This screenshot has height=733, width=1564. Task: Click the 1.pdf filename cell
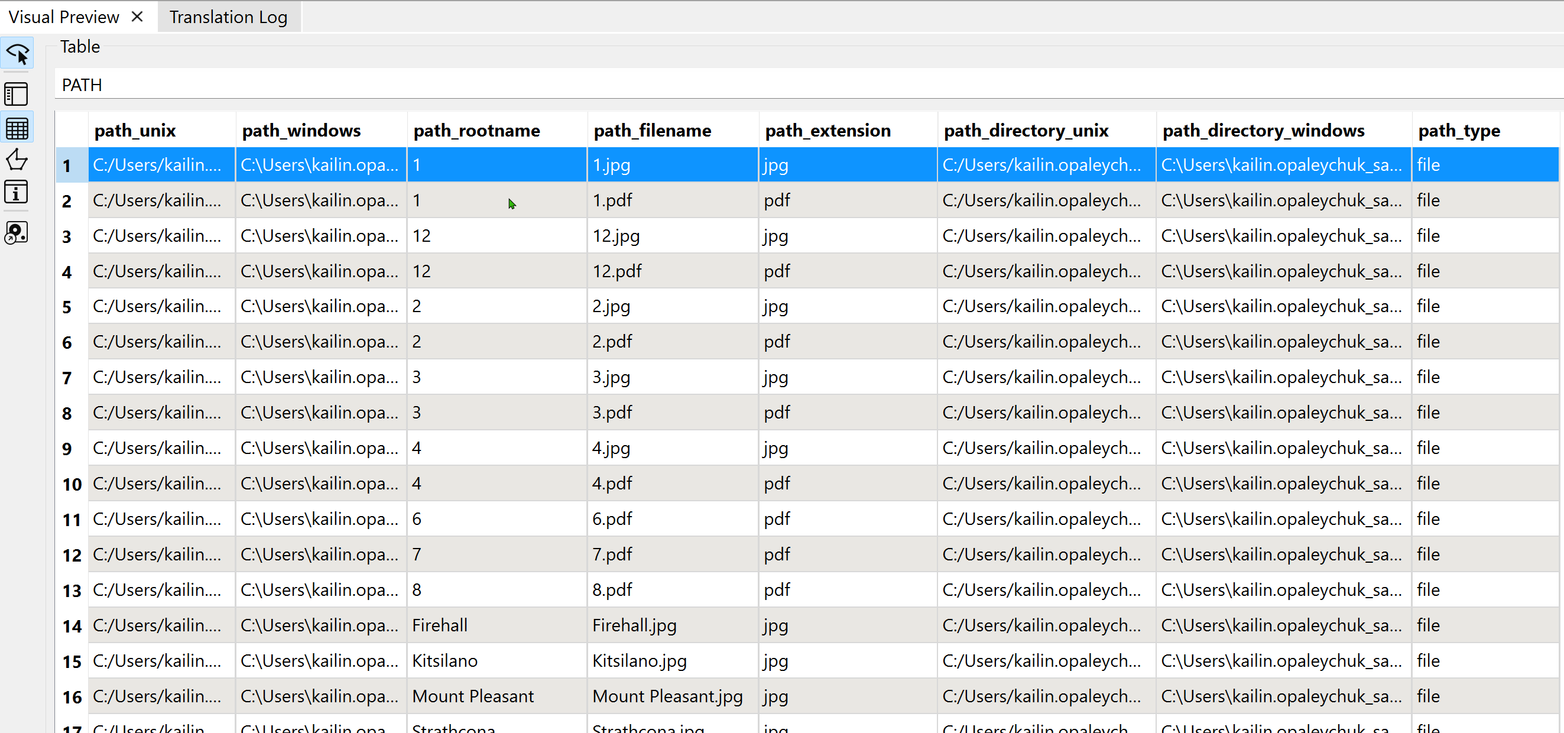[x=673, y=200]
